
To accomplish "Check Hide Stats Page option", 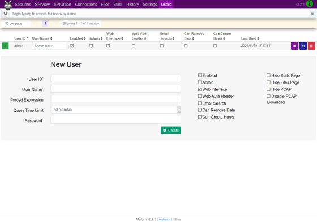I will pos(268,75).
